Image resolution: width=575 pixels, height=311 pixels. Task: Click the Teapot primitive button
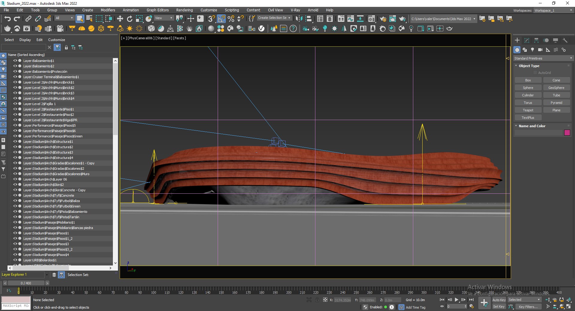coord(528,110)
